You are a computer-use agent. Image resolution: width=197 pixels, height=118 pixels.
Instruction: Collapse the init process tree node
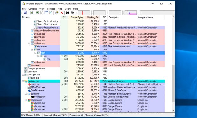coord(32,49)
